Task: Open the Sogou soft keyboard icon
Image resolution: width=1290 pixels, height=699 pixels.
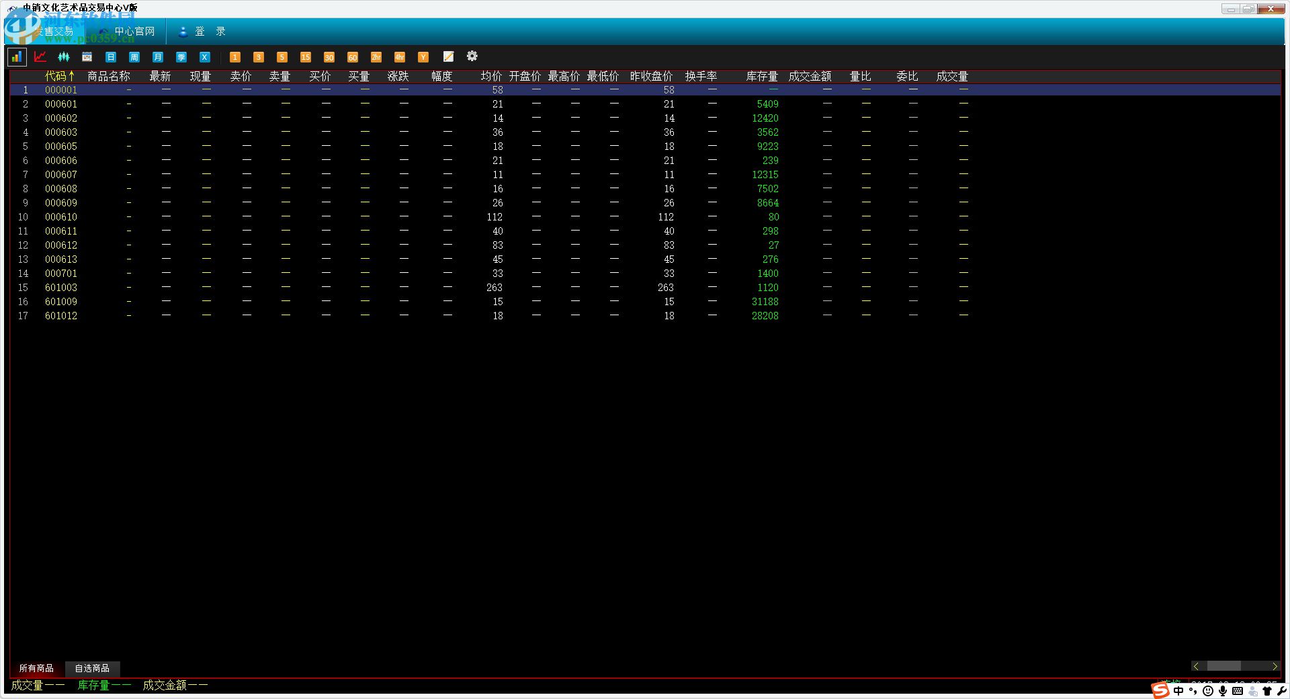Action: [x=1238, y=691]
